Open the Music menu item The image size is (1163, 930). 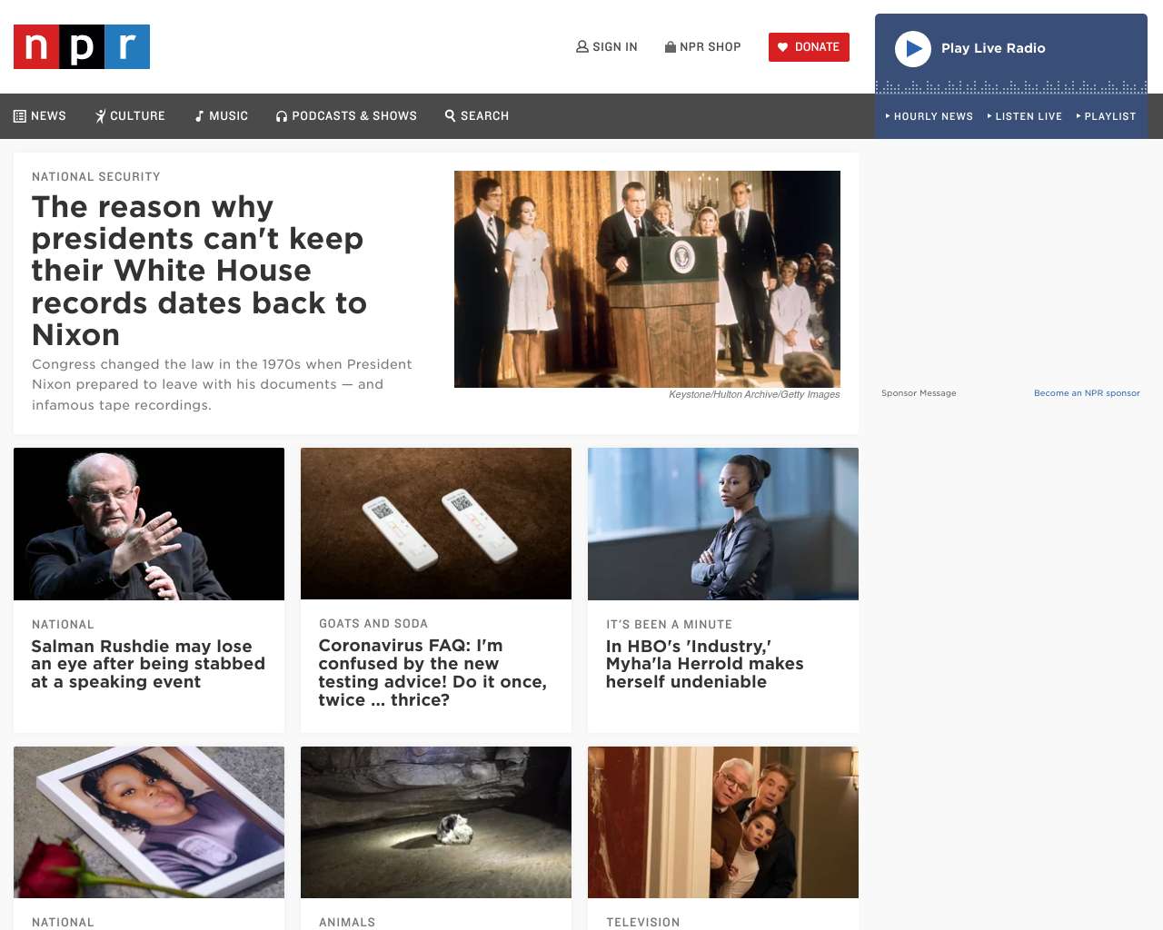tap(222, 116)
